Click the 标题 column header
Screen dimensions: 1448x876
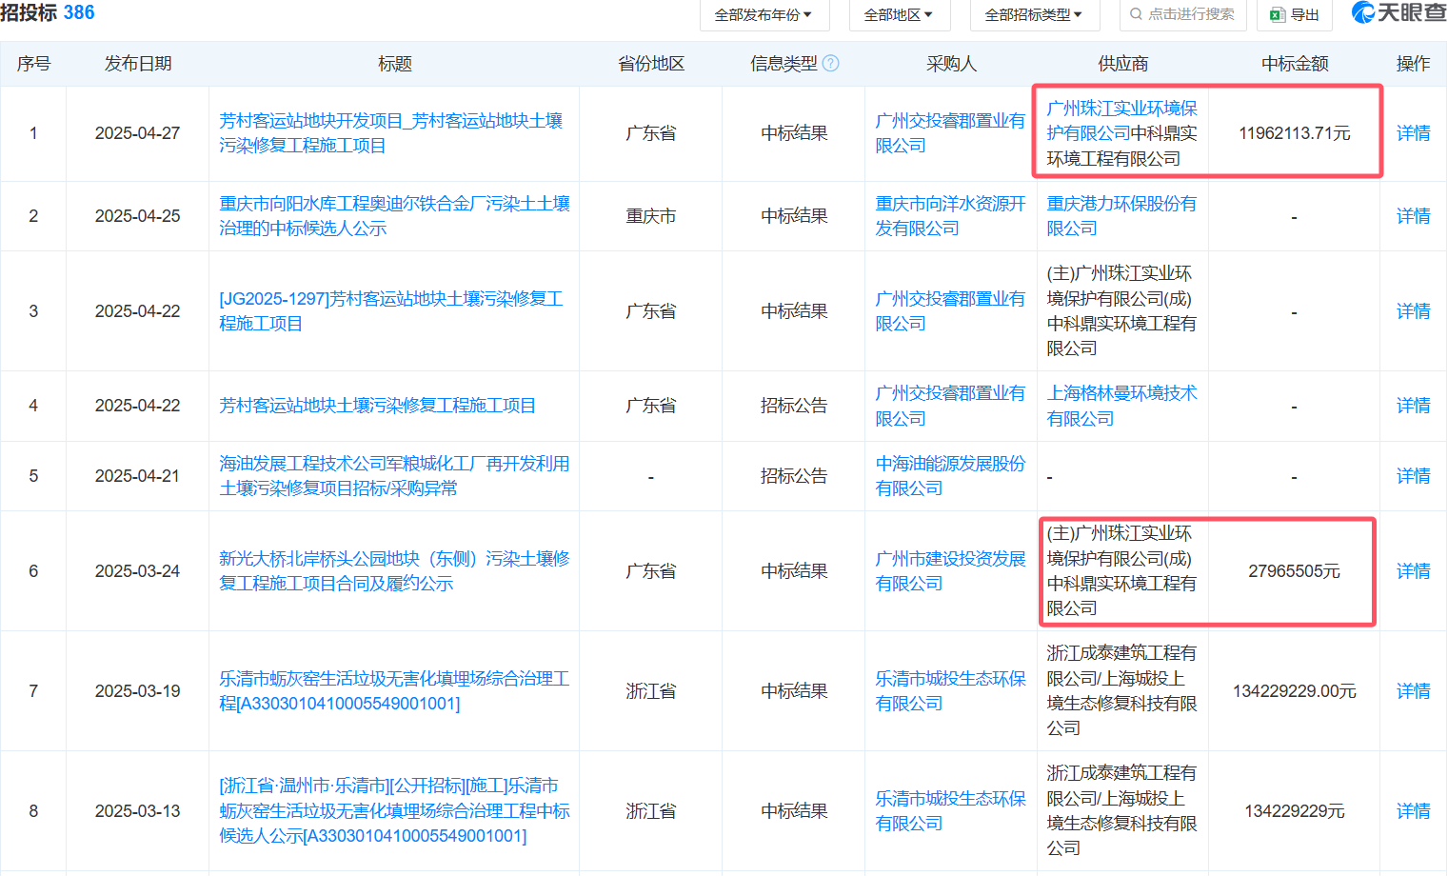coord(394,64)
